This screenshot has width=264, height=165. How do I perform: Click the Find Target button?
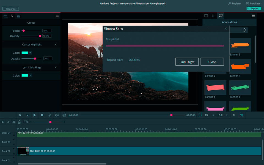pos(187,61)
